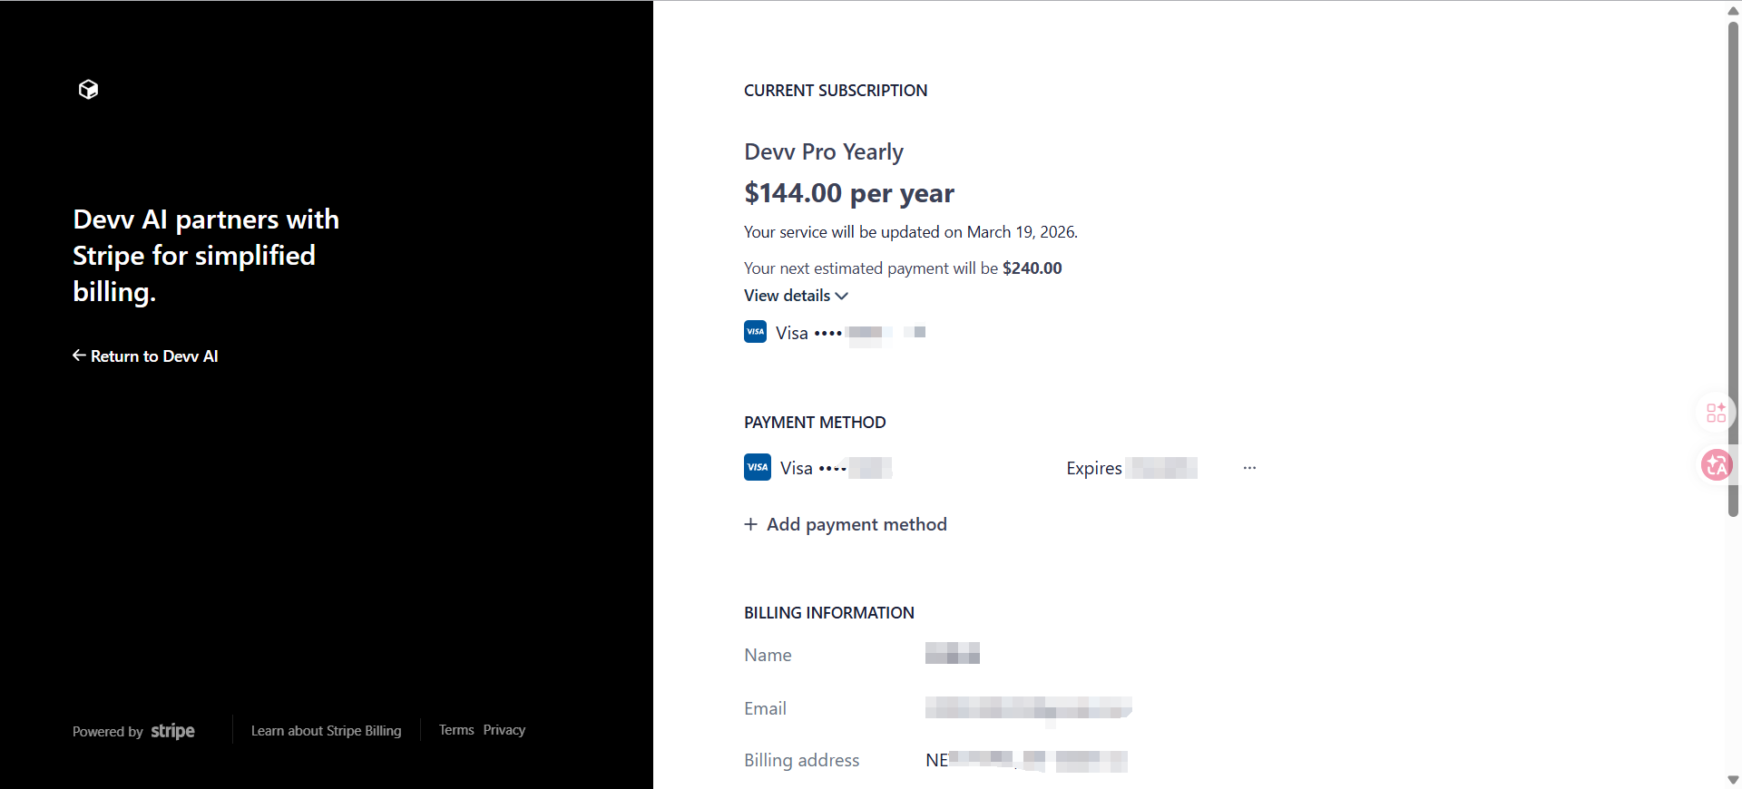This screenshot has height=789, width=1742.
Task: Open the pink translate floating icon
Action: click(1716, 465)
